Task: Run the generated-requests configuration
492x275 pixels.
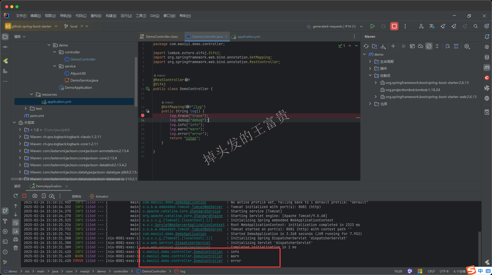Action: coord(372,26)
